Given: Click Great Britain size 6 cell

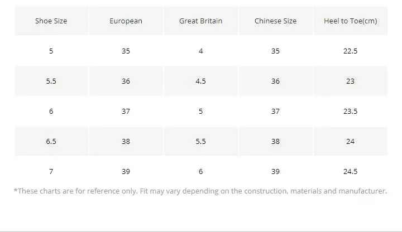Looking at the screenshot, I should point(200,172).
